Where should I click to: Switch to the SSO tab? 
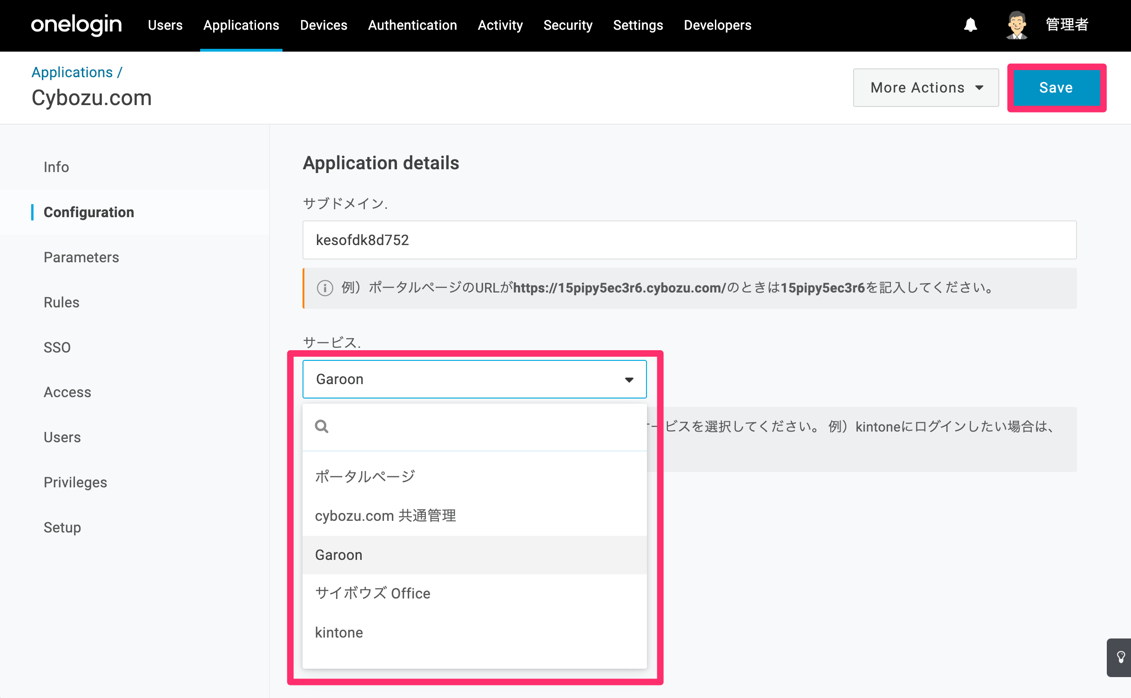pyautogui.click(x=57, y=347)
